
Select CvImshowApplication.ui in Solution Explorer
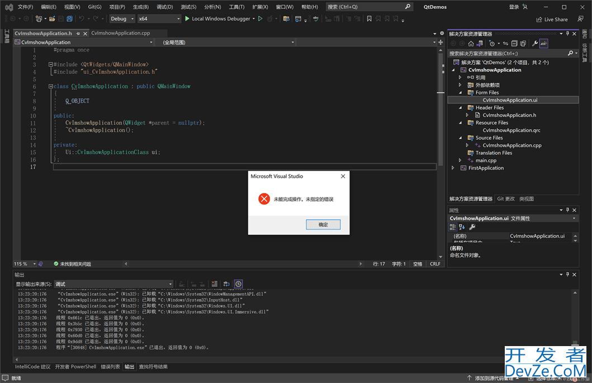pyautogui.click(x=510, y=100)
